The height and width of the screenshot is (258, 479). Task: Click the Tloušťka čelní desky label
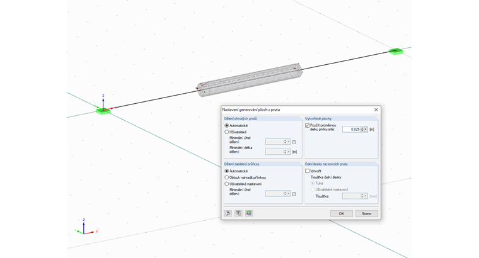pos(326,177)
